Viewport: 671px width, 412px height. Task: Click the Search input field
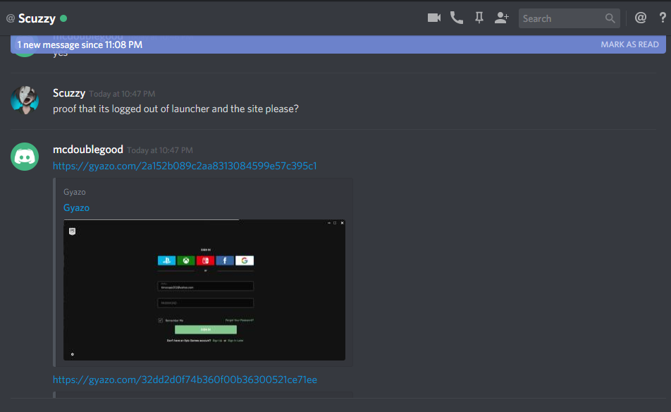[x=570, y=18]
